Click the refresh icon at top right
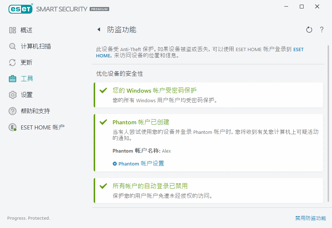 pyautogui.click(x=309, y=30)
